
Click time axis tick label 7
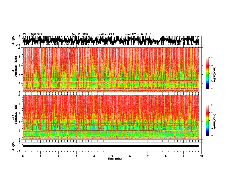click(148, 156)
